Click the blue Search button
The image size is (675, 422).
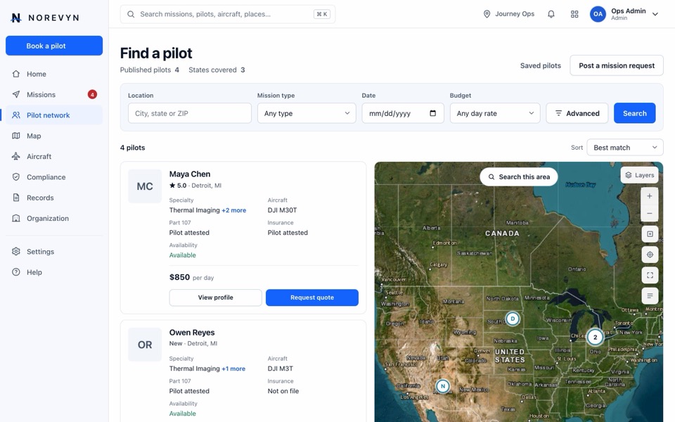coord(634,113)
